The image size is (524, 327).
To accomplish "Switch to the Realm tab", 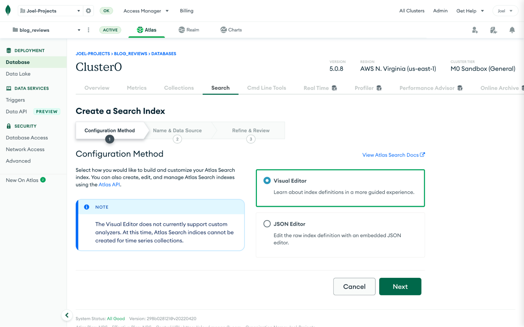I will [x=189, y=30].
